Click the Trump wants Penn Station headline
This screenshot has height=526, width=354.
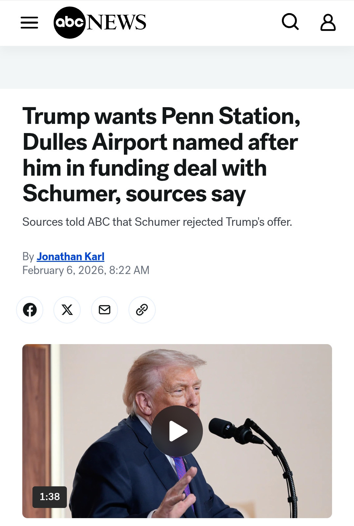point(161,155)
